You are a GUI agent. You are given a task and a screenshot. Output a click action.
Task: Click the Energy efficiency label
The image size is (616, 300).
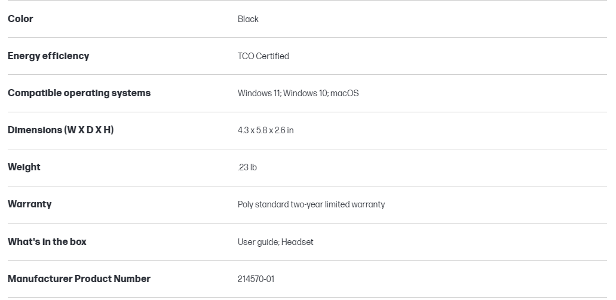pyautogui.click(x=48, y=56)
